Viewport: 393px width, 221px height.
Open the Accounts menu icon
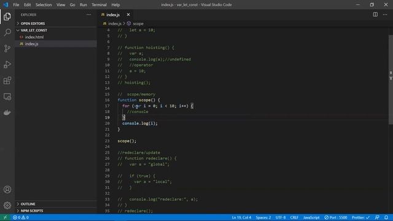coord(7,190)
